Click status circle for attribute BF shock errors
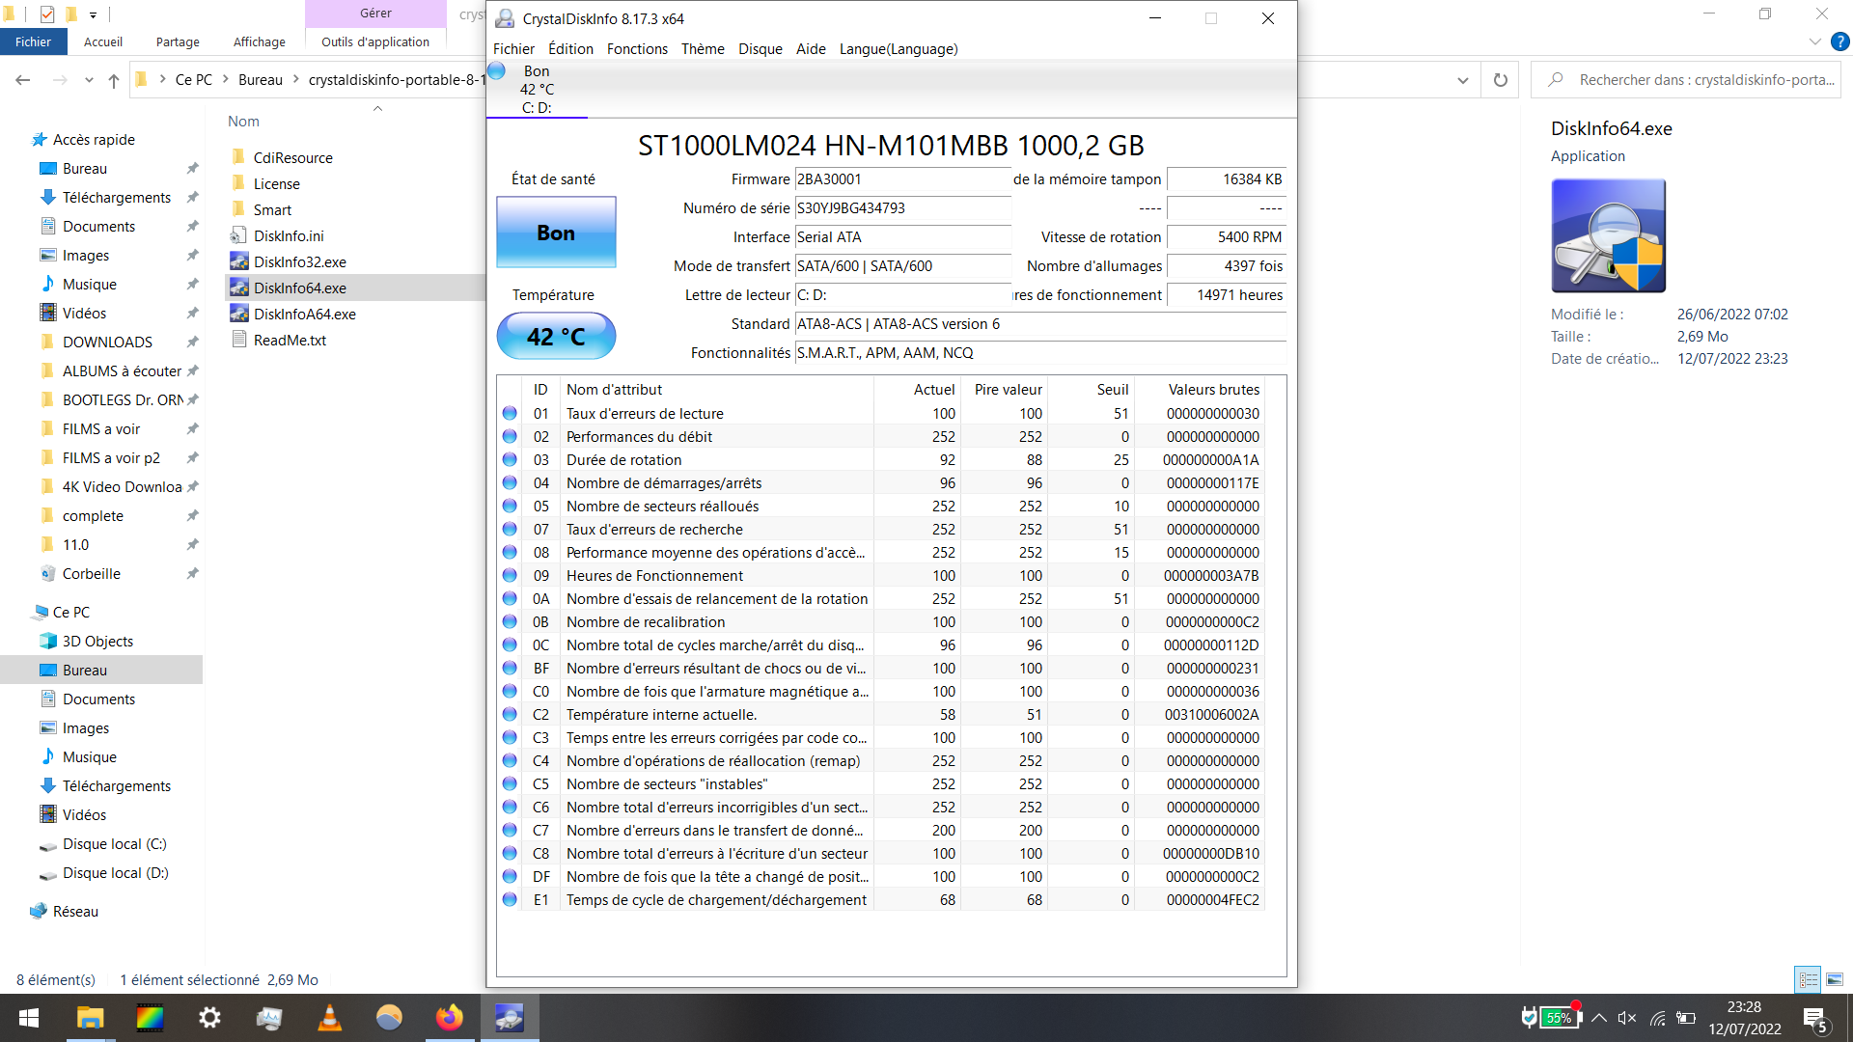This screenshot has height=1042, width=1853. point(510,668)
